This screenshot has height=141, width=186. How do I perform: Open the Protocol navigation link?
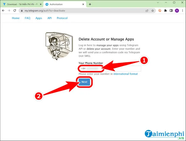(x=62, y=18)
